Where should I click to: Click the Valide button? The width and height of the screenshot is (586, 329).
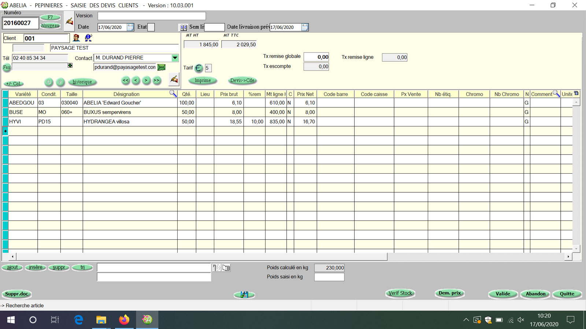(503, 294)
